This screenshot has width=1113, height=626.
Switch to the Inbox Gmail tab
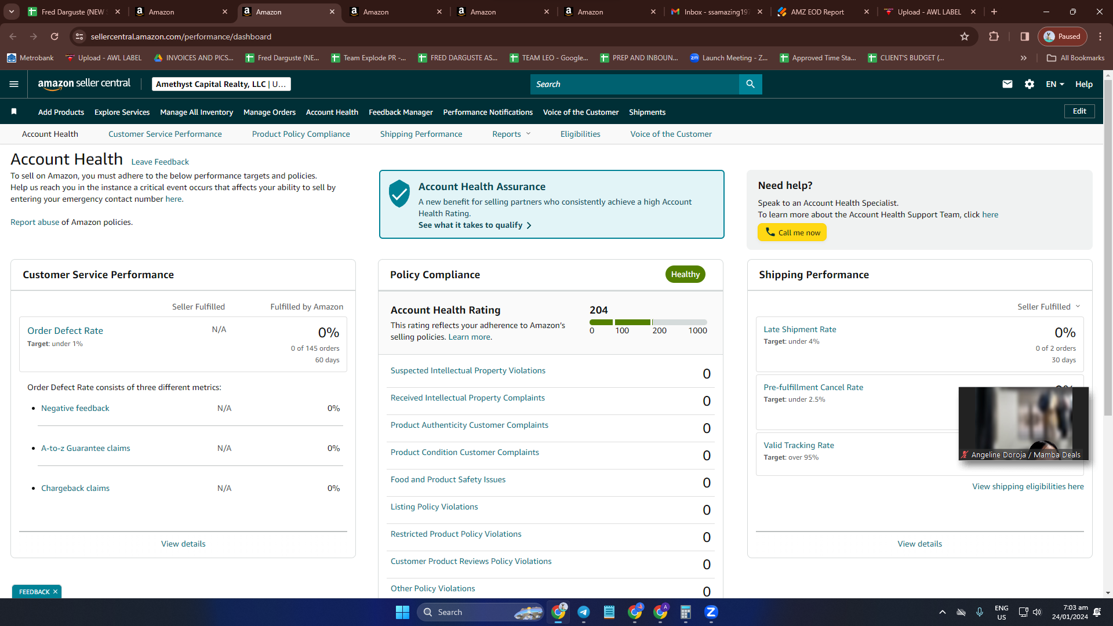716,12
